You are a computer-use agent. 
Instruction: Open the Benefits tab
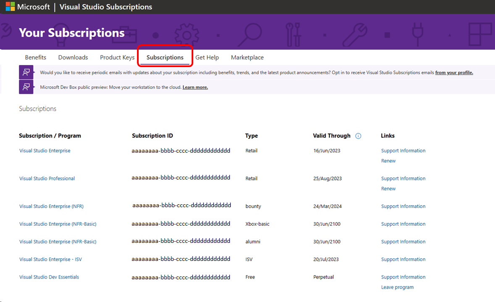[35, 57]
